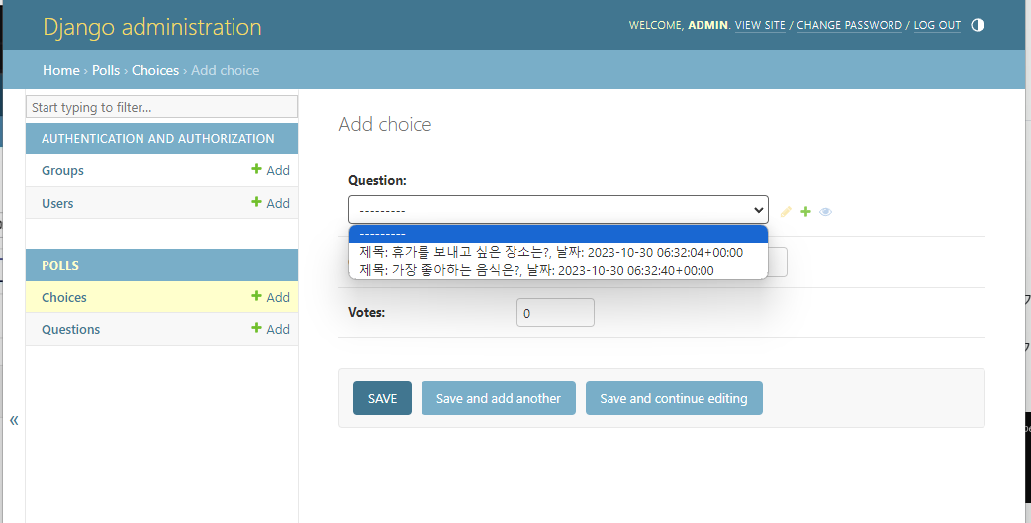Click the plus Add next to Groups

(x=270, y=170)
